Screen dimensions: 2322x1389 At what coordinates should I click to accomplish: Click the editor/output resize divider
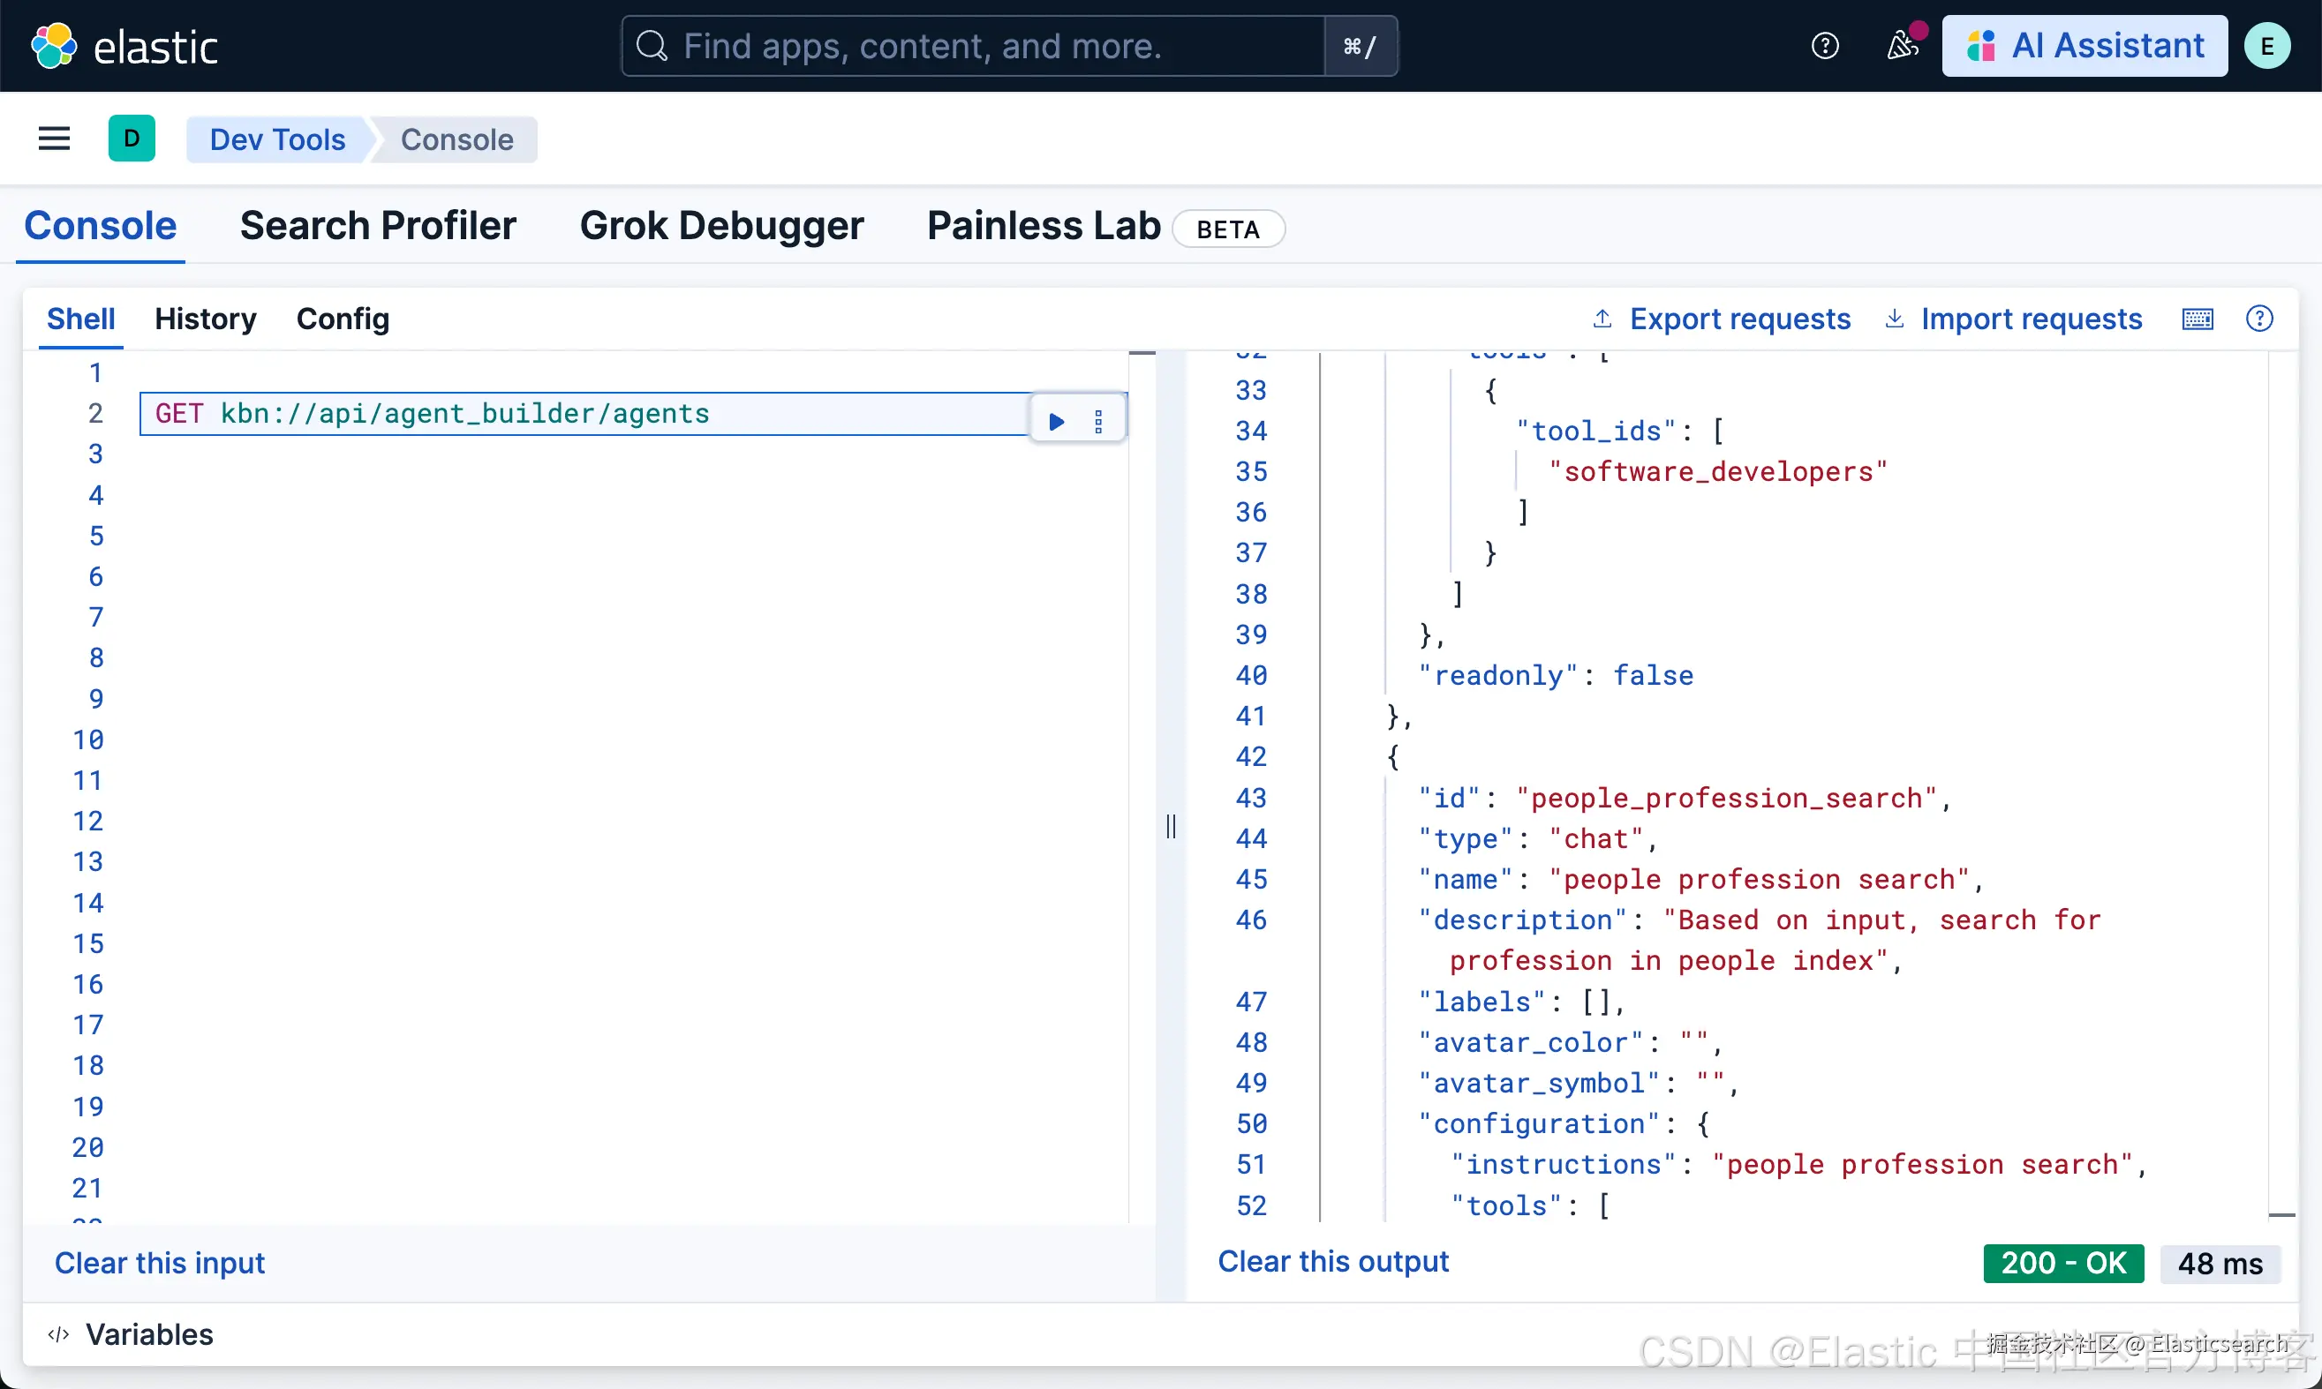(x=1171, y=825)
